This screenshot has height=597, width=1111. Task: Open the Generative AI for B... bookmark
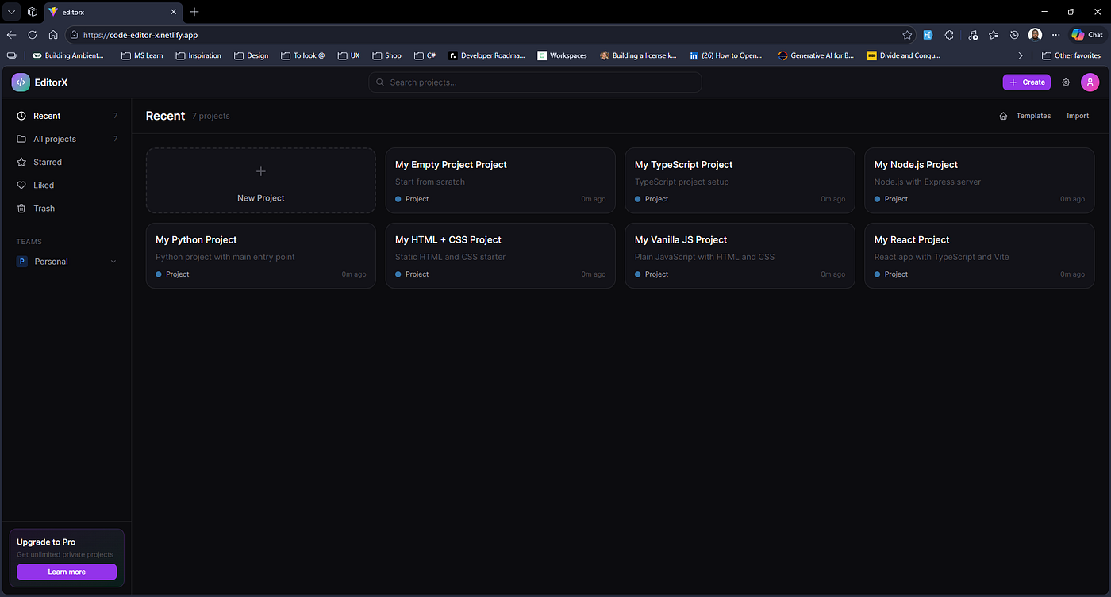point(816,55)
